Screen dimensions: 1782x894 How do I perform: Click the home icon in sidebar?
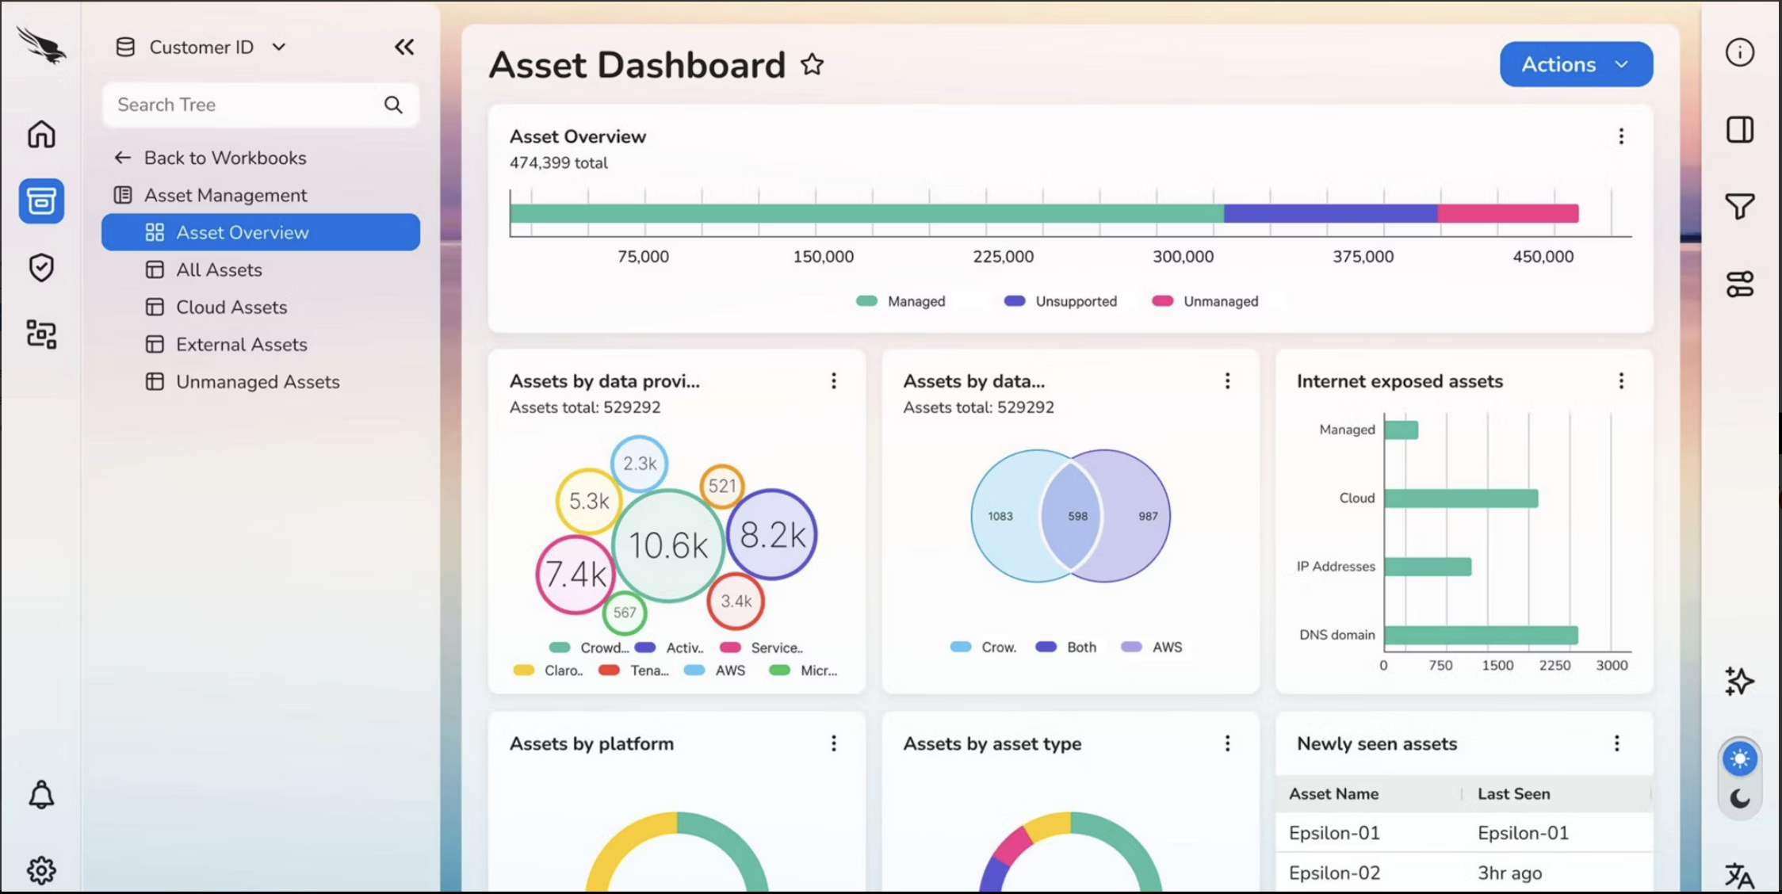tap(41, 134)
